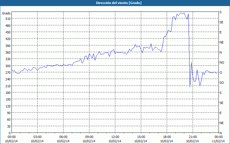Screen dimensions: 230x144
Task: Click the 510 value on the y-axis
Action: (8, 19)
